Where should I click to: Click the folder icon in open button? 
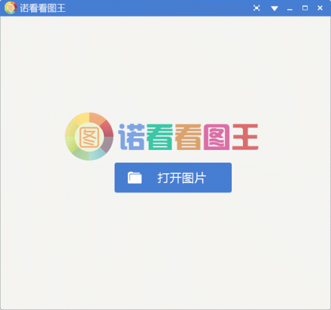click(x=134, y=178)
